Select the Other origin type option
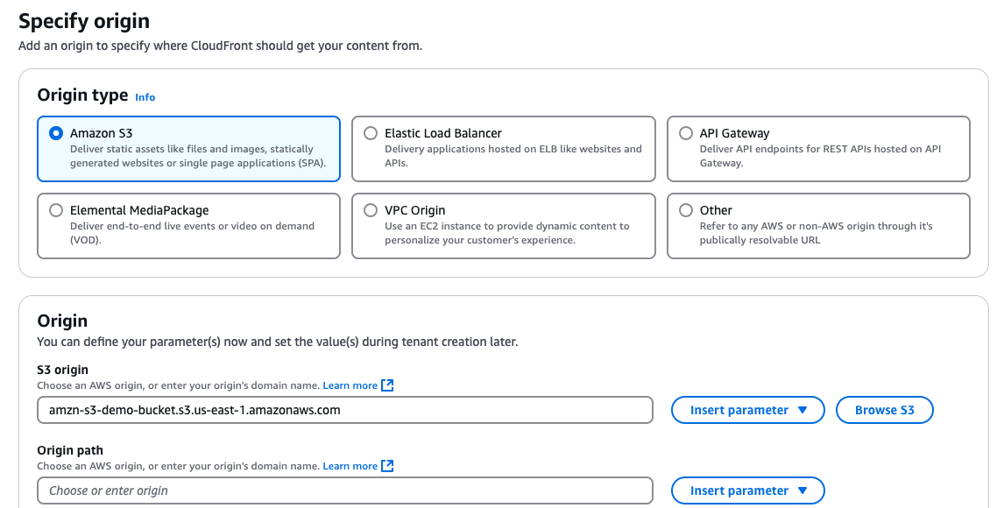Image resolution: width=997 pixels, height=508 pixels. point(686,209)
